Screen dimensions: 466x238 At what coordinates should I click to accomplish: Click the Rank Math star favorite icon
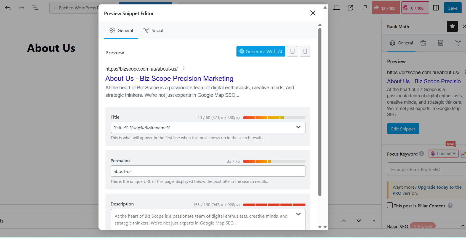point(452,26)
